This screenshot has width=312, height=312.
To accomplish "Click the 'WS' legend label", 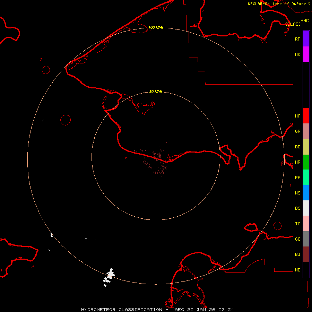I will coord(297,193).
